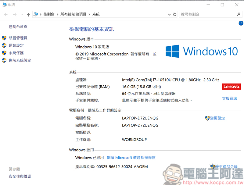Image resolution: width=244 pixels, height=185 pixels.
Task: Open 閱讀 Microsoft 軟體授權條款 link
Action: [x=131, y=158]
